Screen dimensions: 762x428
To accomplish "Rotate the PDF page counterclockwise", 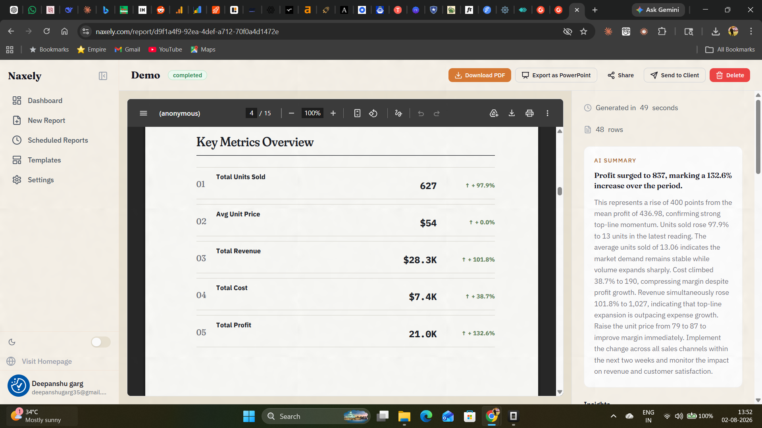I will coord(373,113).
